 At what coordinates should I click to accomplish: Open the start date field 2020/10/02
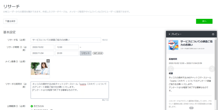[43, 47]
